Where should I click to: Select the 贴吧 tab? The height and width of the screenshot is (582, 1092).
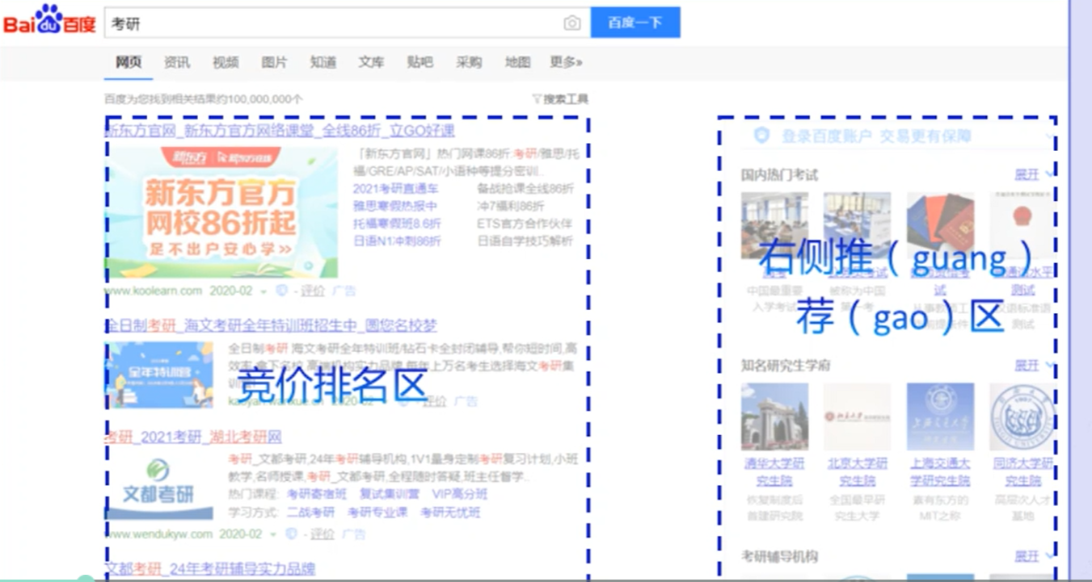click(420, 62)
